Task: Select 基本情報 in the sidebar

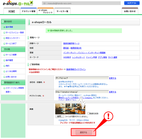Action: pyautogui.click(x=9, y=27)
